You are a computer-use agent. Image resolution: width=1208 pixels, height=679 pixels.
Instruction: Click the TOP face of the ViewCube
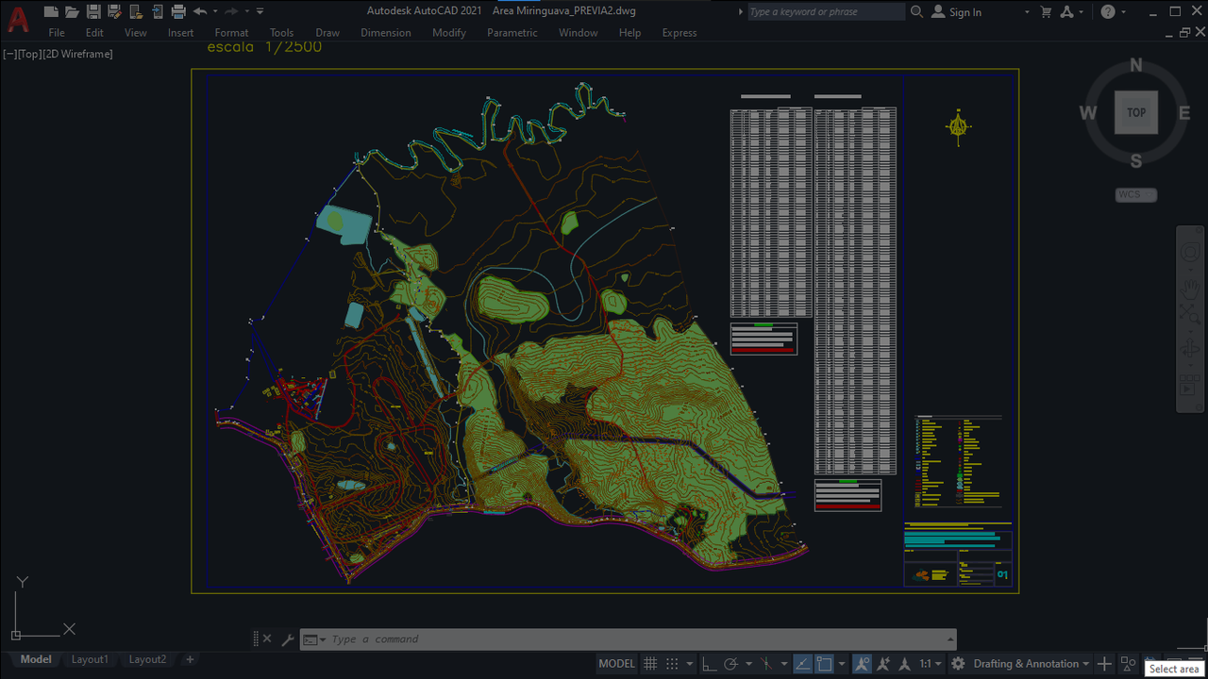1136,113
